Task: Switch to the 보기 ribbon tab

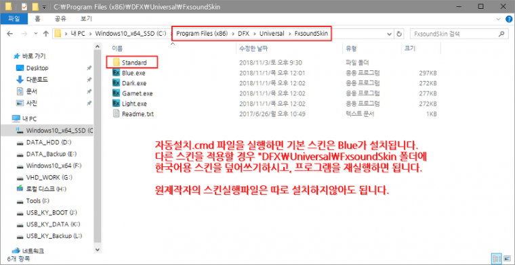Action: click(x=86, y=19)
